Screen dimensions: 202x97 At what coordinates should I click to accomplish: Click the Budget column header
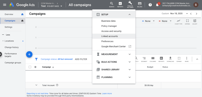(150, 67)
